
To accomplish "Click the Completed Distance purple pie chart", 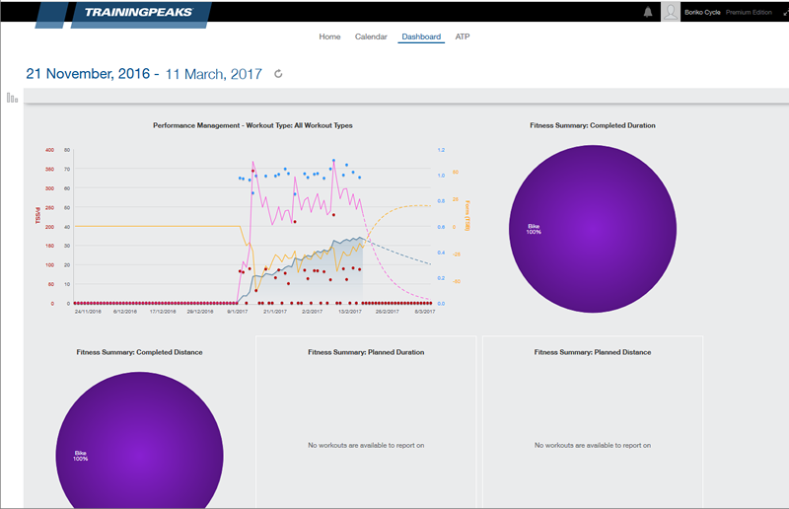I will coord(139,440).
